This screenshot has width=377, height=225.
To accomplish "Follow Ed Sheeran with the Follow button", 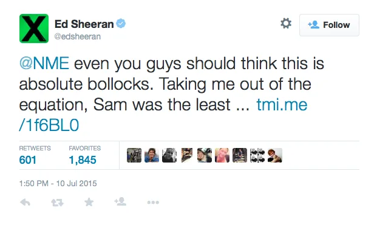I will click(x=329, y=25).
